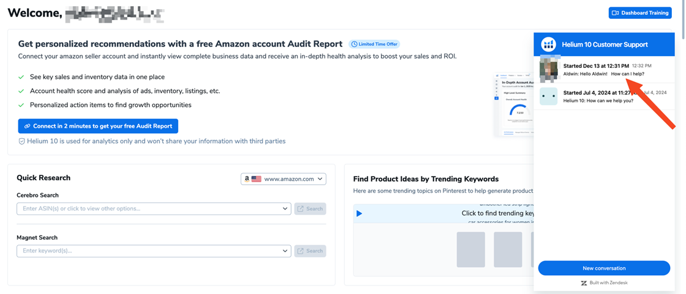Click Search button next to Cerebro field
The width and height of the screenshot is (686, 294).
coord(310,208)
